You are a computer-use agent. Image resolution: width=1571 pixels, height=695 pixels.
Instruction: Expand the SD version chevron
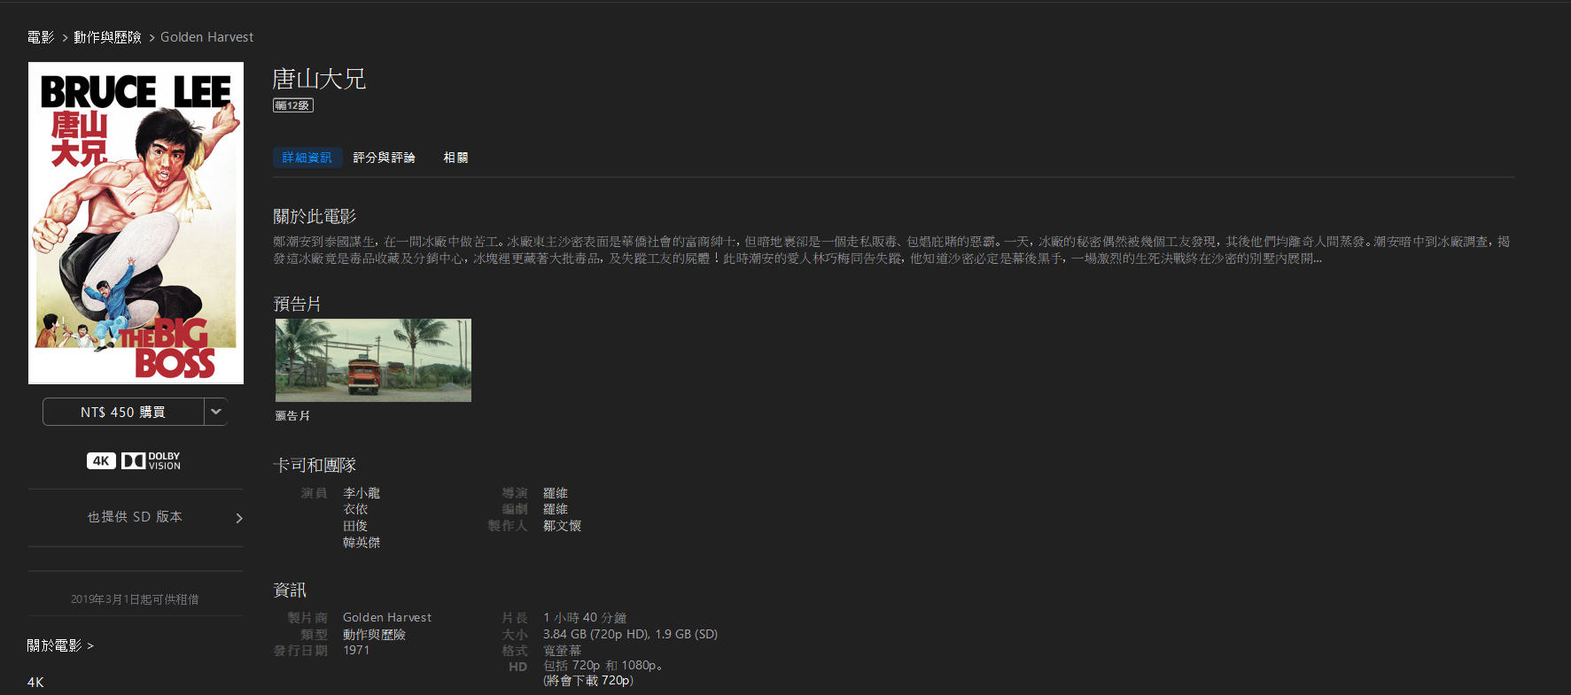[x=238, y=518]
